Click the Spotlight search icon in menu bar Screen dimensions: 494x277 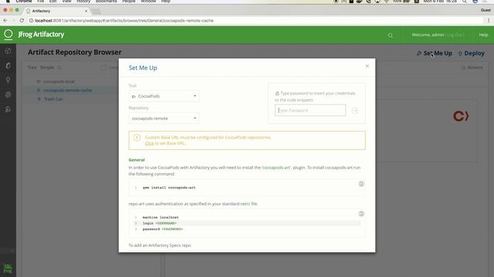(x=465, y=2)
